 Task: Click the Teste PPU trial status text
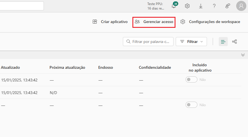(x=156, y=6)
